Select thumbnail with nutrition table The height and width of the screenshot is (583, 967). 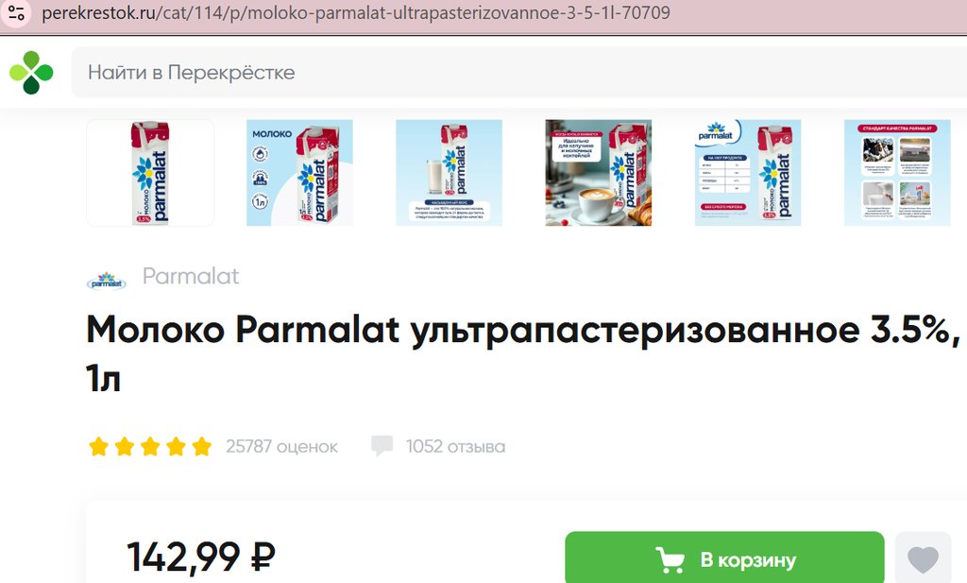pos(748,173)
